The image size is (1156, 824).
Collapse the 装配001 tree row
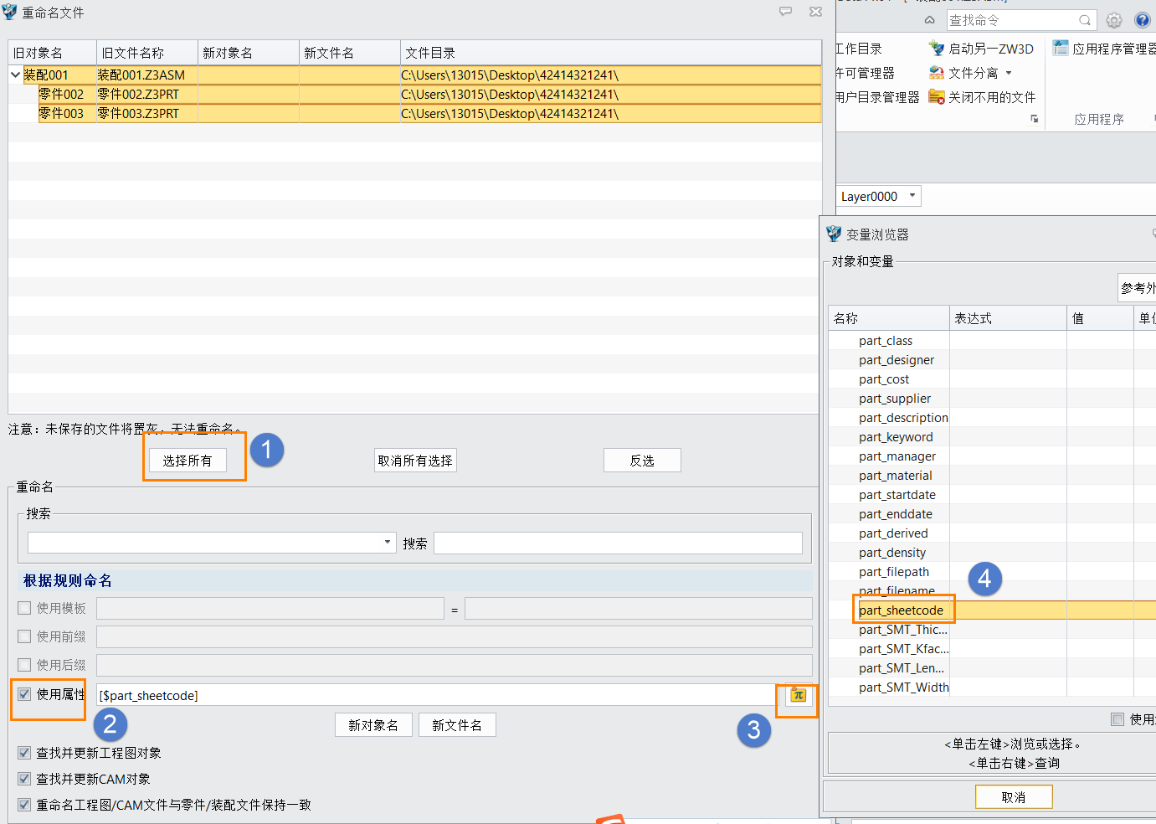coord(15,75)
